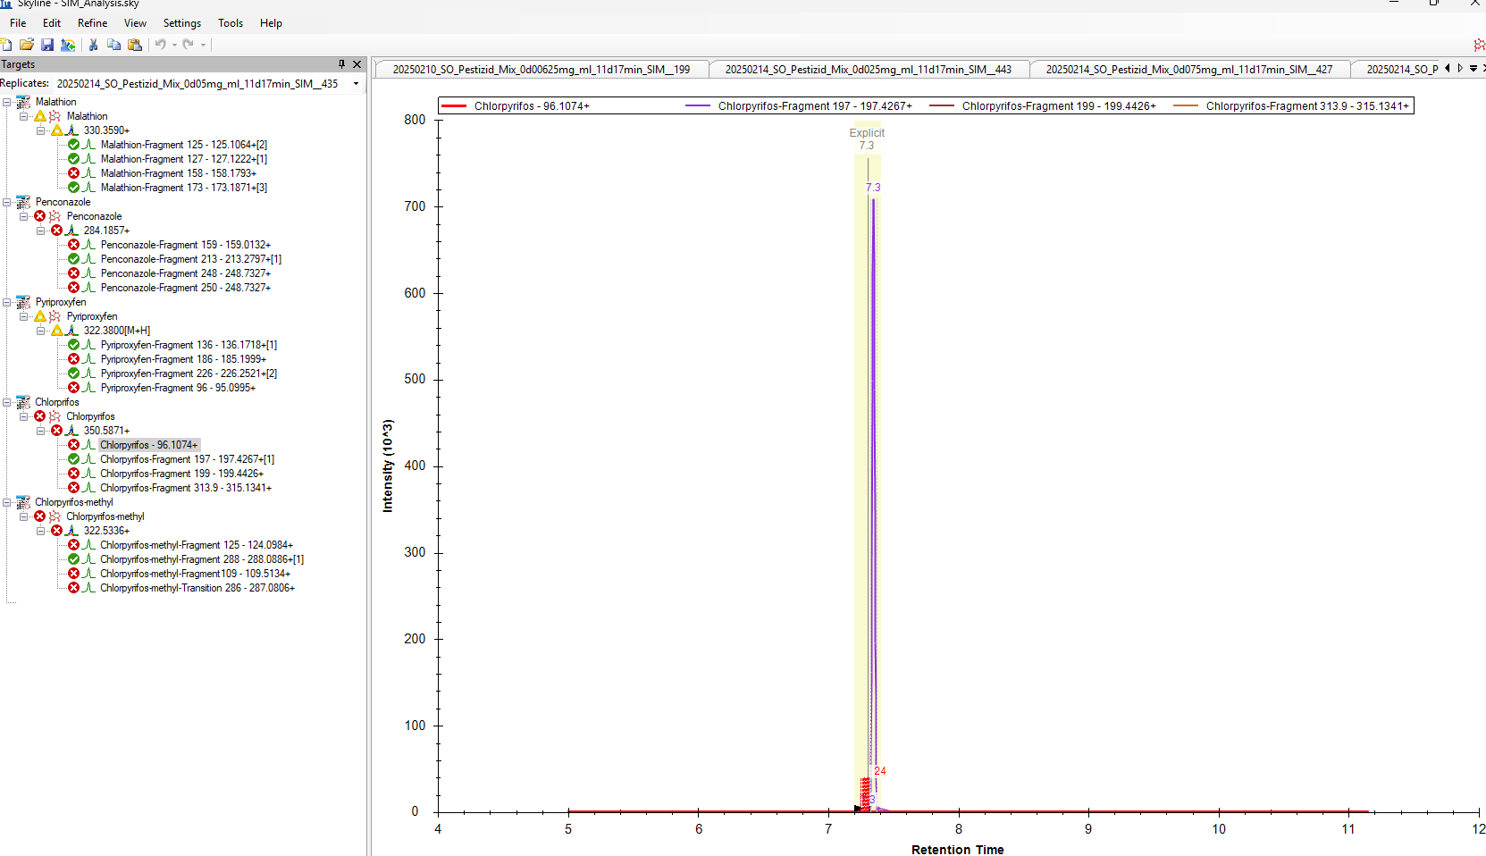Click the Cut scissors icon

[93, 45]
